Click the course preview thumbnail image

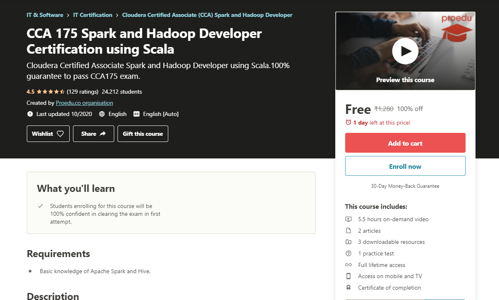(x=405, y=51)
